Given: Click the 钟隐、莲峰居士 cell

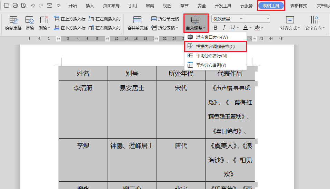Looking at the screenshot, I should click(x=132, y=160).
